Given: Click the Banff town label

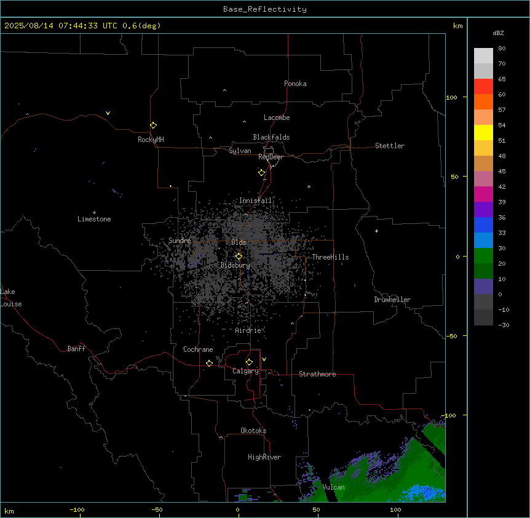Looking at the screenshot, I should coord(76,349).
